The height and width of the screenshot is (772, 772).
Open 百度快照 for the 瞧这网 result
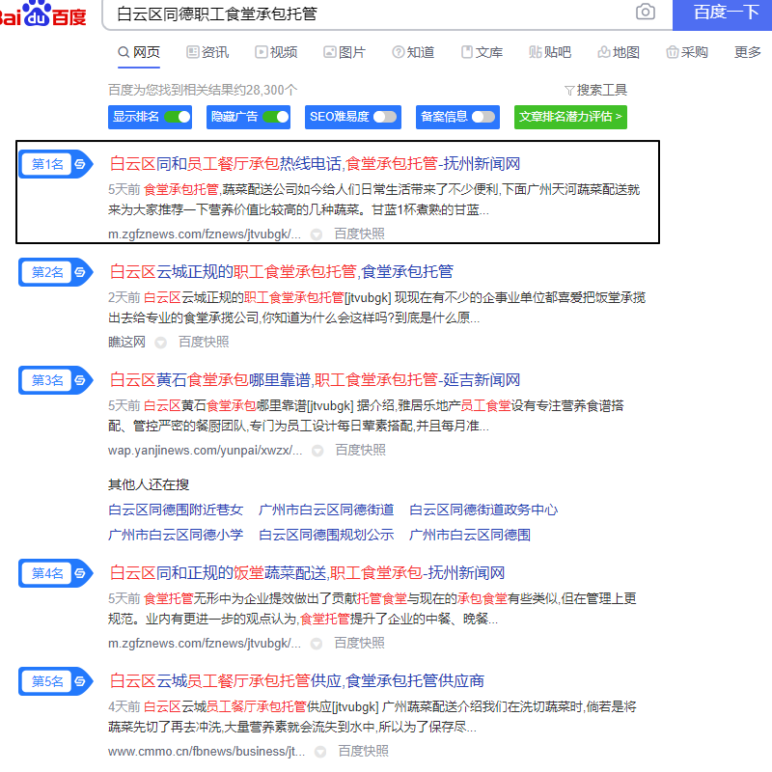click(x=204, y=342)
